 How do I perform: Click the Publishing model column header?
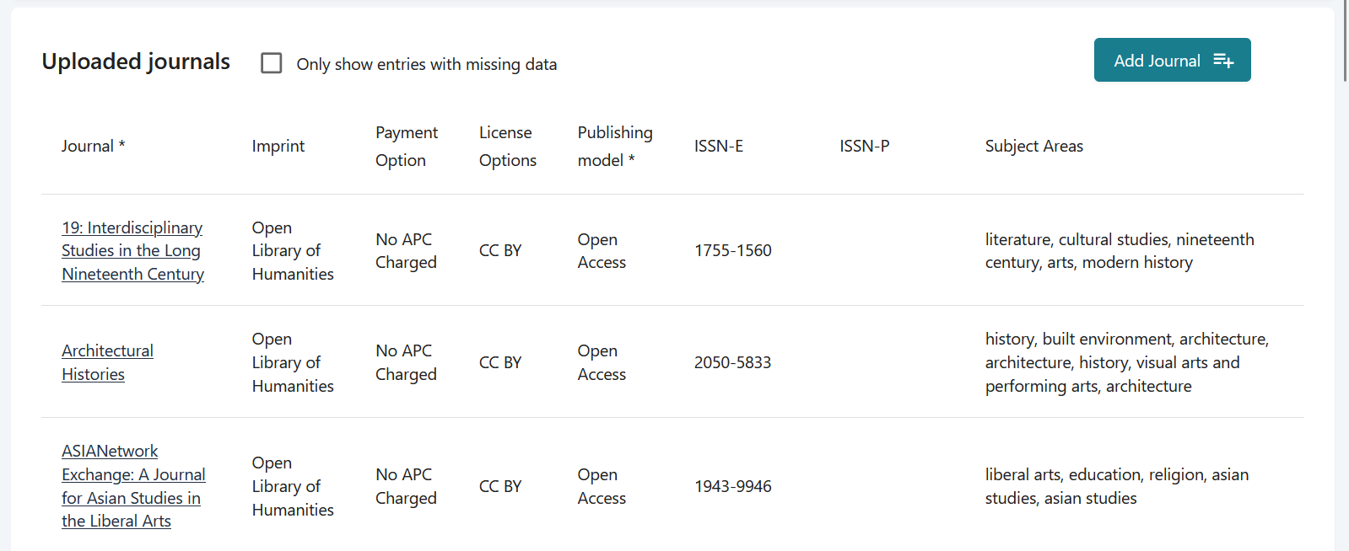(614, 145)
